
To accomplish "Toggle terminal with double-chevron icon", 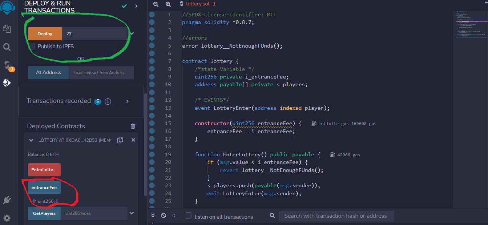I will tap(153, 216).
